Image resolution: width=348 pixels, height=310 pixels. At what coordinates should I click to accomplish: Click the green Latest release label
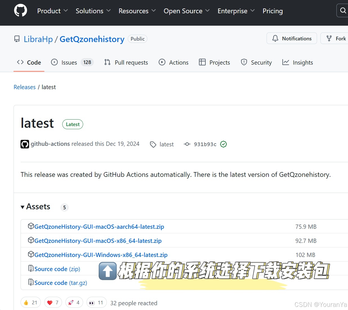(73, 124)
